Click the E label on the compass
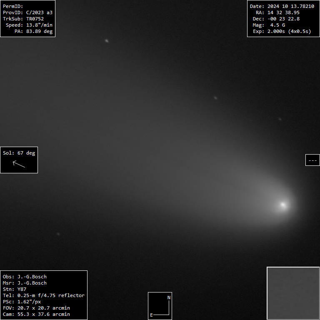This screenshot has height=320, width=320. [151, 315]
